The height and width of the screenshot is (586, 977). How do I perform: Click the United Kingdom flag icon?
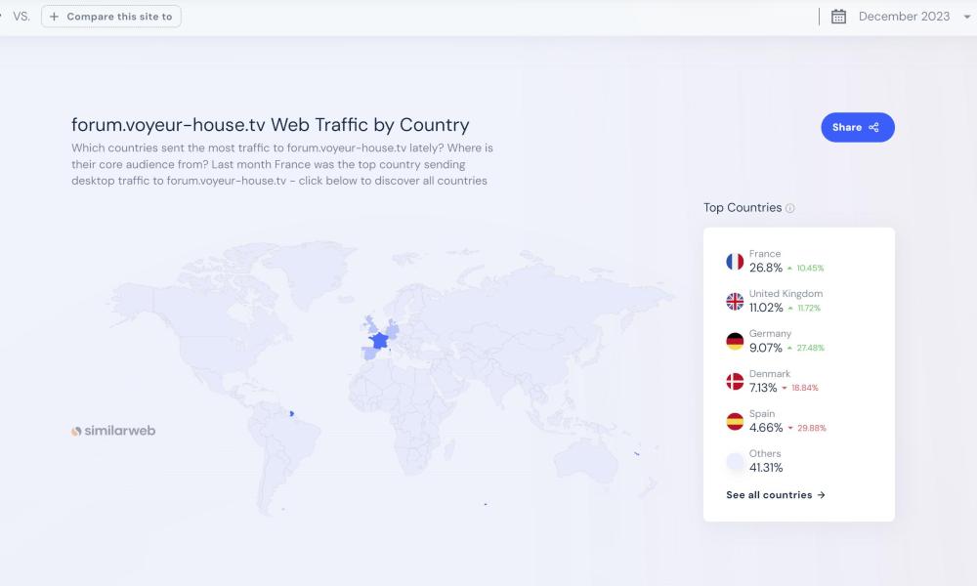[735, 302]
